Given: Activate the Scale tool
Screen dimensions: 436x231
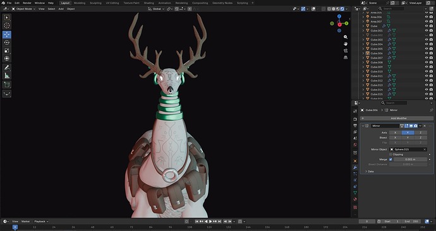Looking at the screenshot, I should tap(7, 50).
